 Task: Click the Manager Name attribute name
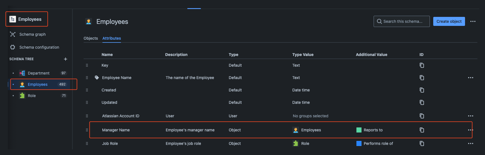pyautogui.click(x=116, y=130)
